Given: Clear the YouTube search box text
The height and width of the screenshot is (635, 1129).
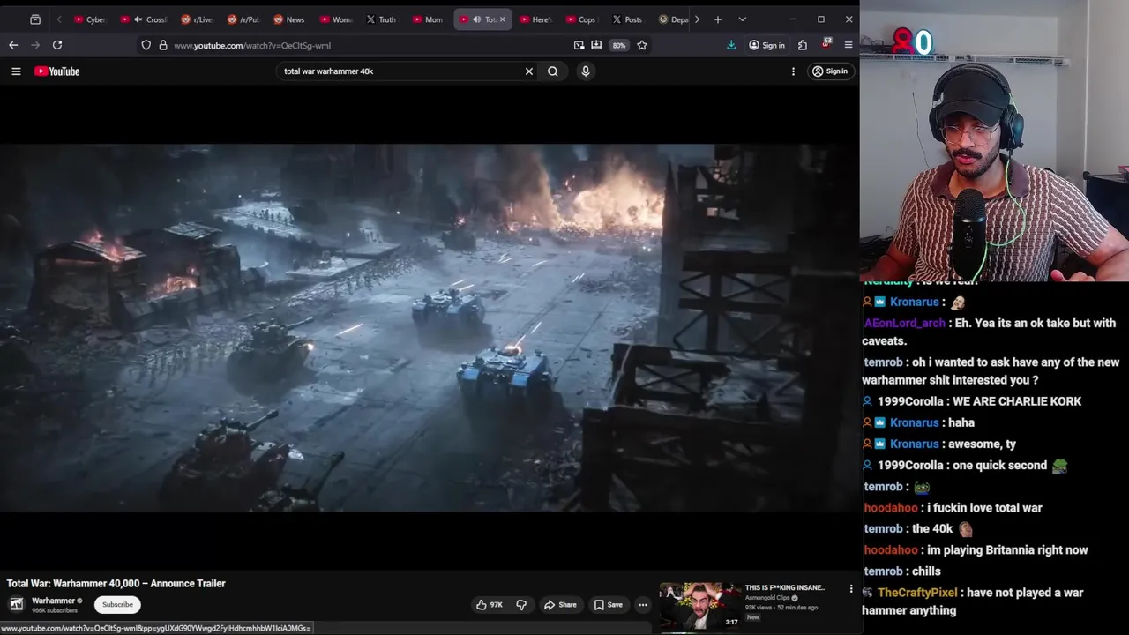Looking at the screenshot, I should point(529,71).
